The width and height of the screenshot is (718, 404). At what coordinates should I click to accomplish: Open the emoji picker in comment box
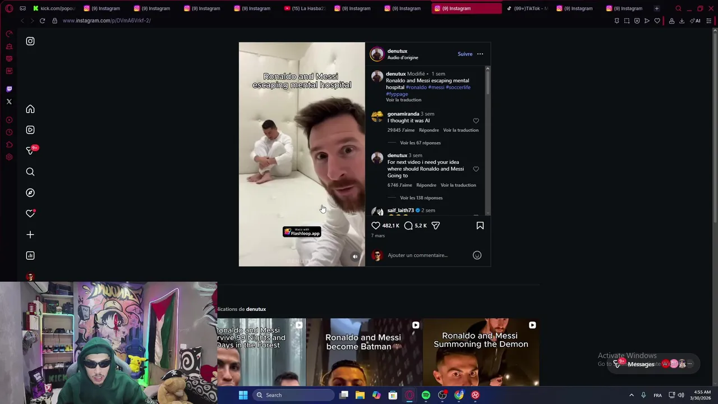[477, 255]
